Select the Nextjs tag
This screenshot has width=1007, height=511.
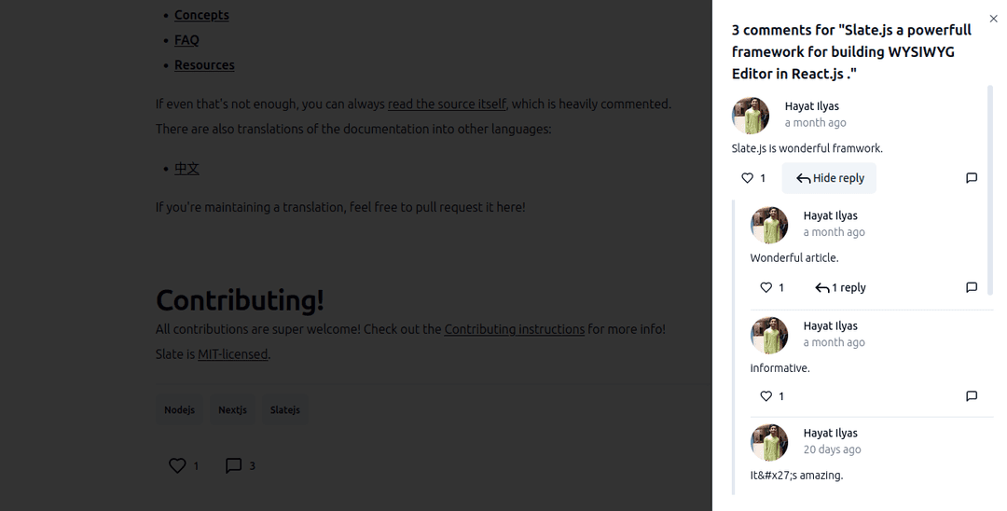(232, 409)
